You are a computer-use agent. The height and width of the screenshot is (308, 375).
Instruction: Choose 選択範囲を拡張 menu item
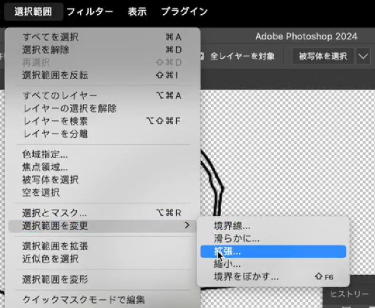click(x=103, y=246)
